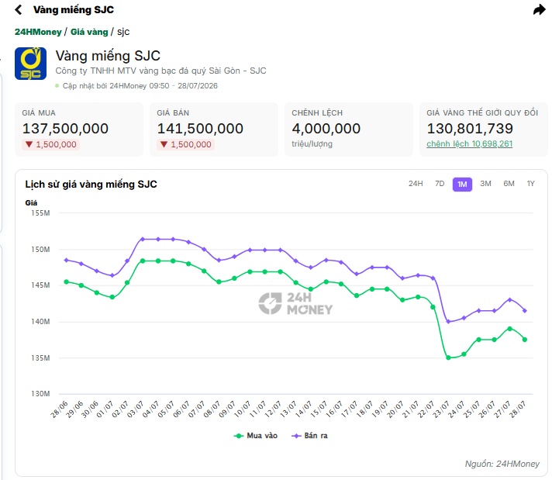Click the back arrow icon
The image size is (552, 480).
tap(19, 10)
